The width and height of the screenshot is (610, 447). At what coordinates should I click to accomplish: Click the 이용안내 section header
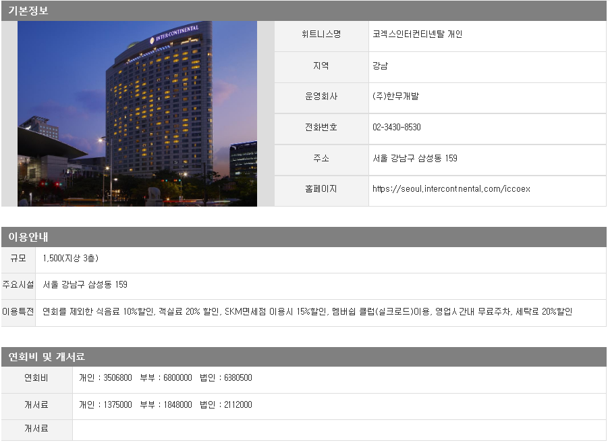coord(304,237)
